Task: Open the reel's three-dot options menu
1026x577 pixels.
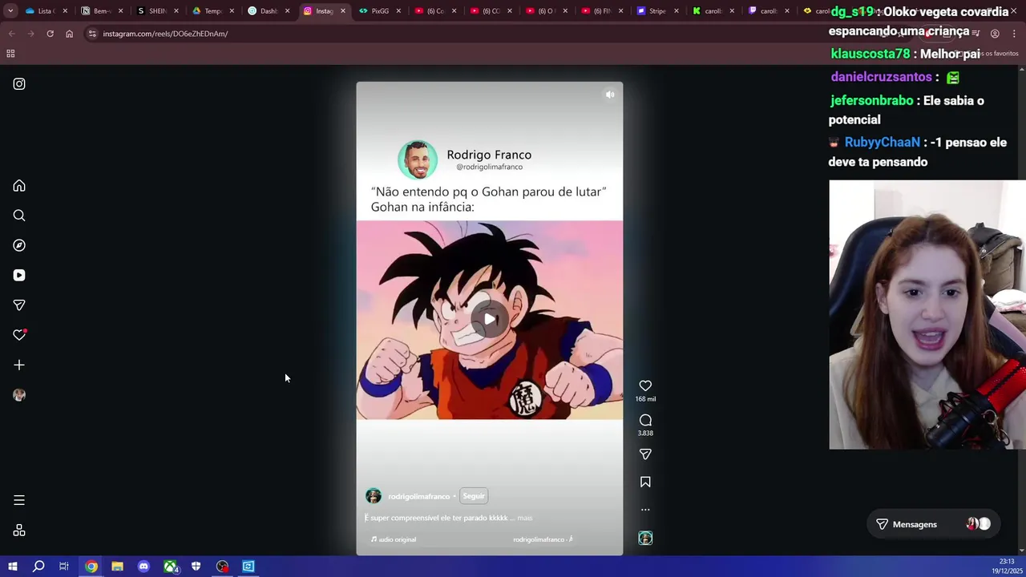Action: pos(645,510)
